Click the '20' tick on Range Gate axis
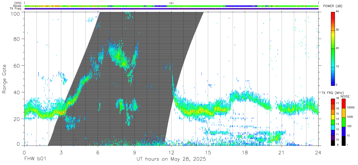358x165 pixels. click(17, 119)
